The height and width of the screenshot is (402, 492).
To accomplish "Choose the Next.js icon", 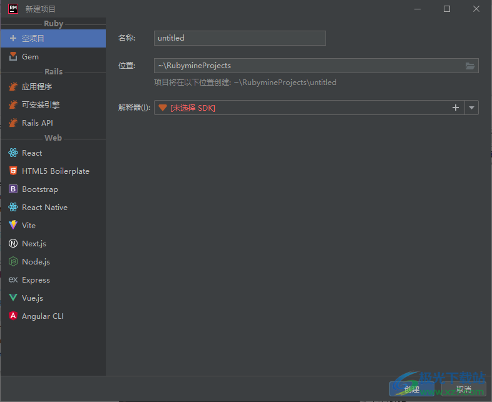I will 13,244.
